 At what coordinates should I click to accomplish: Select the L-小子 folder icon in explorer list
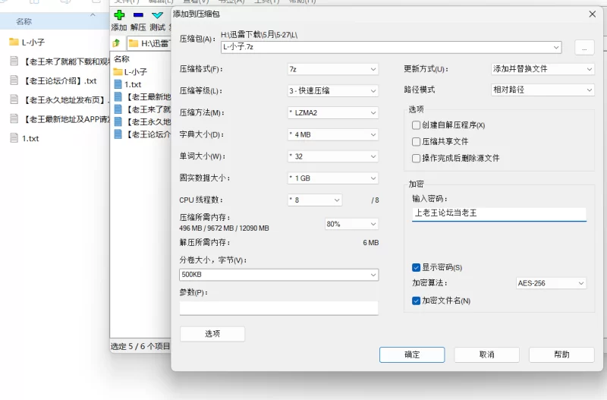point(14,42)
